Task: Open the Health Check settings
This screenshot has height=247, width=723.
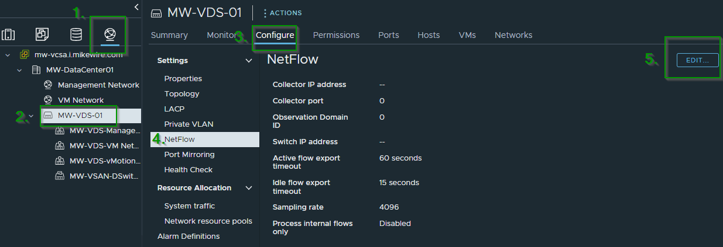Action: pyautogui.click(x=188, y=170)
